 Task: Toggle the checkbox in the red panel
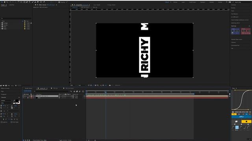coord(243,33)
